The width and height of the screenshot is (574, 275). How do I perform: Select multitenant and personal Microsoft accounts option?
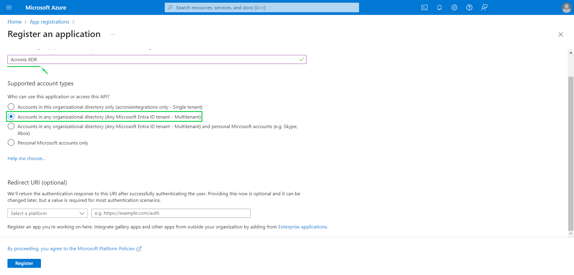pos(11,126)
